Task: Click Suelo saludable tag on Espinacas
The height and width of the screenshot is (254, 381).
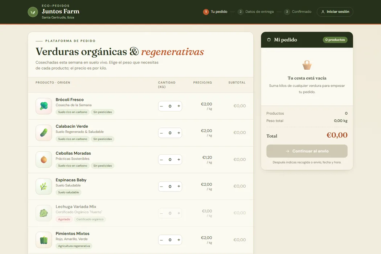Action: pos(69,192)
